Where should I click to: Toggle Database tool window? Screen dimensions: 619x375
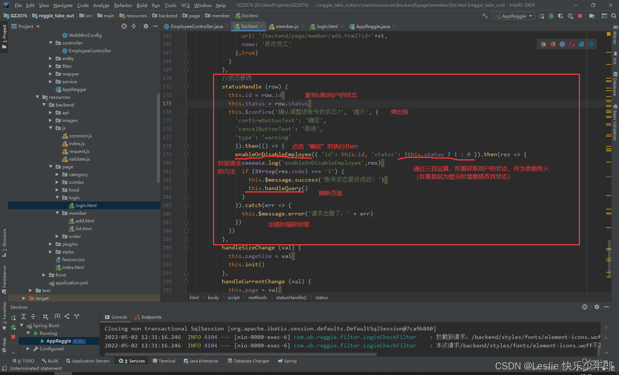tap(615, 84)
